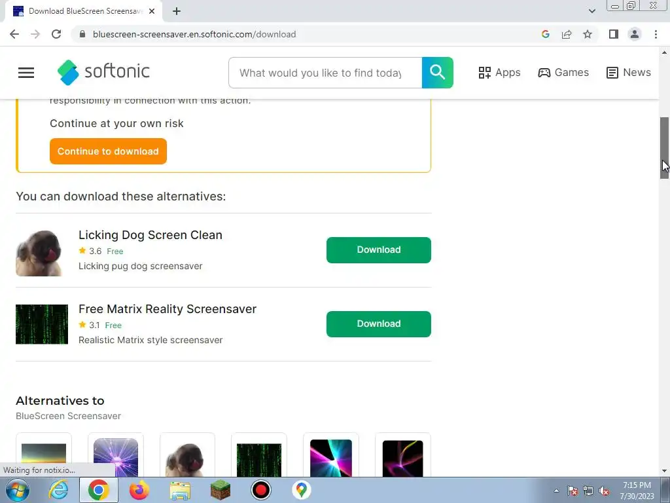Open File Explorer from the taskbar
The image size is (670, 503).
pos(180,491)
